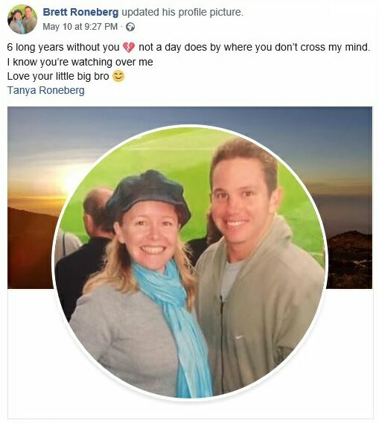The width and height of the screenshot is (379, 423).
Task: Click the smiling face emoji
Action: click(118, 77)
